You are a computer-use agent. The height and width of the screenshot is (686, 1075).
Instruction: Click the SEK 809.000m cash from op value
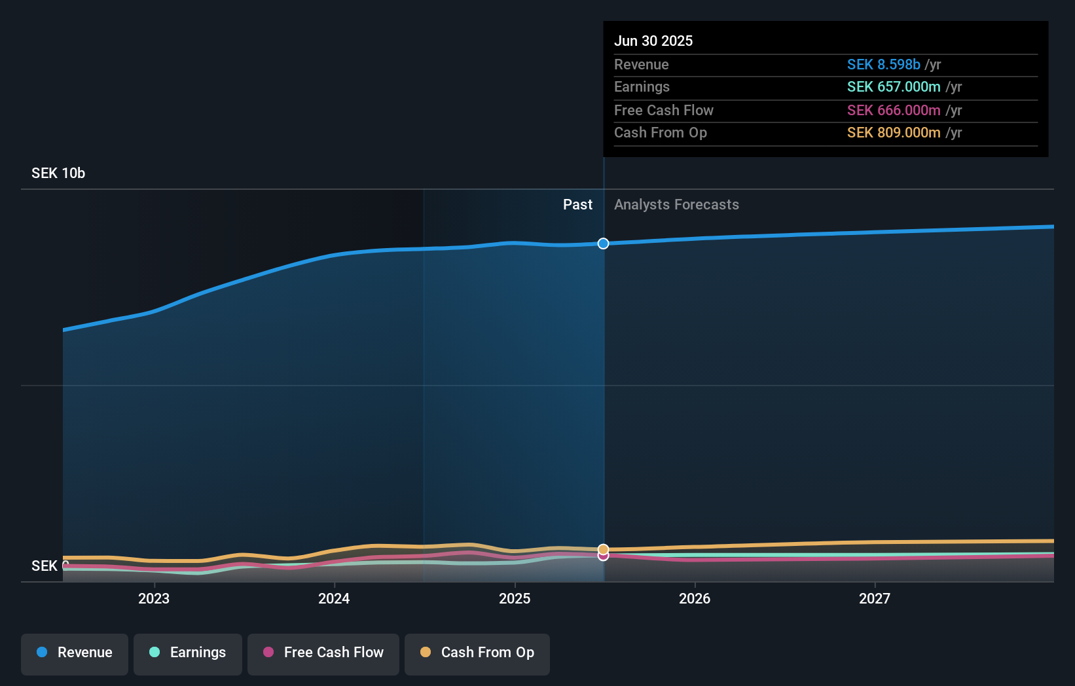[x=894, y=132]
